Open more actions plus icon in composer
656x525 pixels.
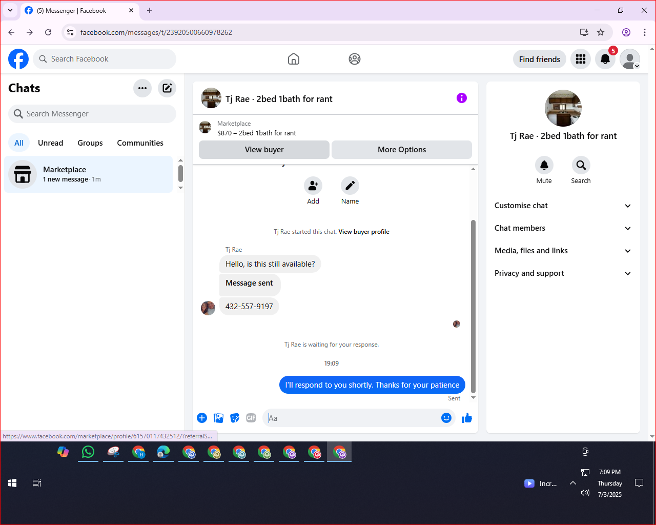click(202, 418)
